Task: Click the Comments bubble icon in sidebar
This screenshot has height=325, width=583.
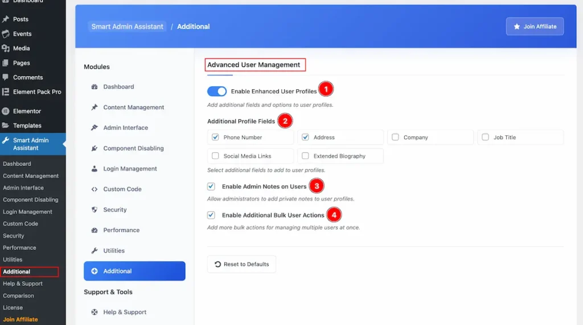Action: [x=6, y=77]
